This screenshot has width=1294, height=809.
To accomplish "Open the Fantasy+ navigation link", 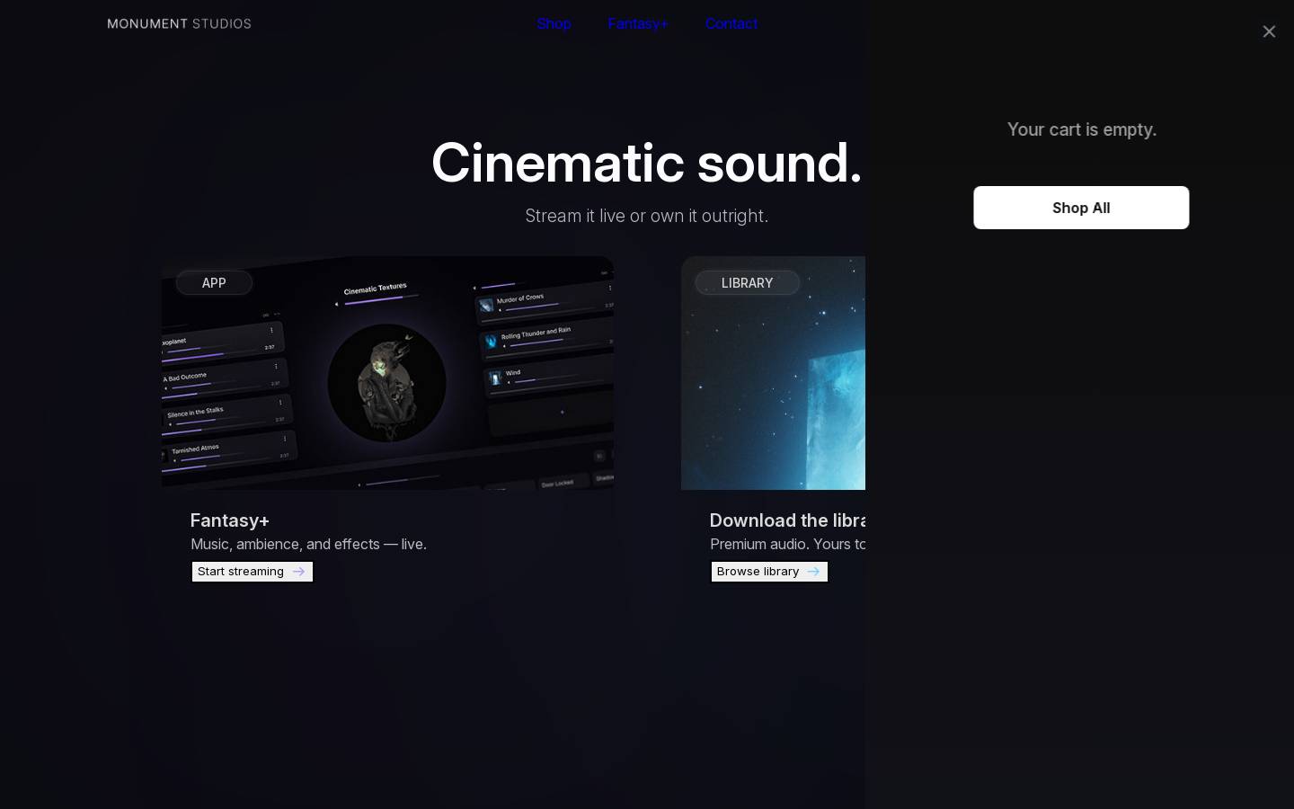I will coord(638,23).
